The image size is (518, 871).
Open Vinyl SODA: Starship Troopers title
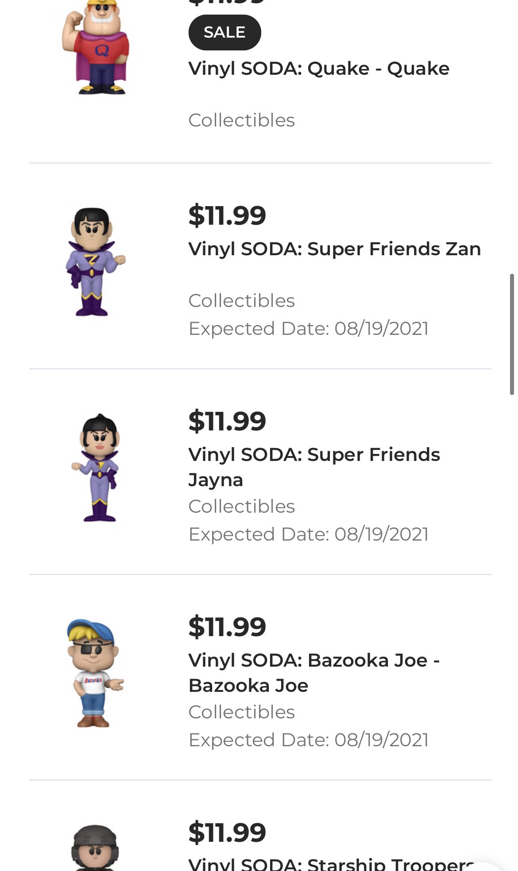click(332, 863)
